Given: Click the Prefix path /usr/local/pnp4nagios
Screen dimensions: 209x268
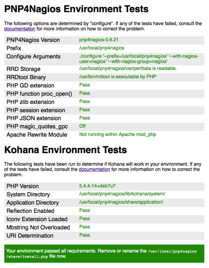Looking at the screenshot, I should click(101, 48).
